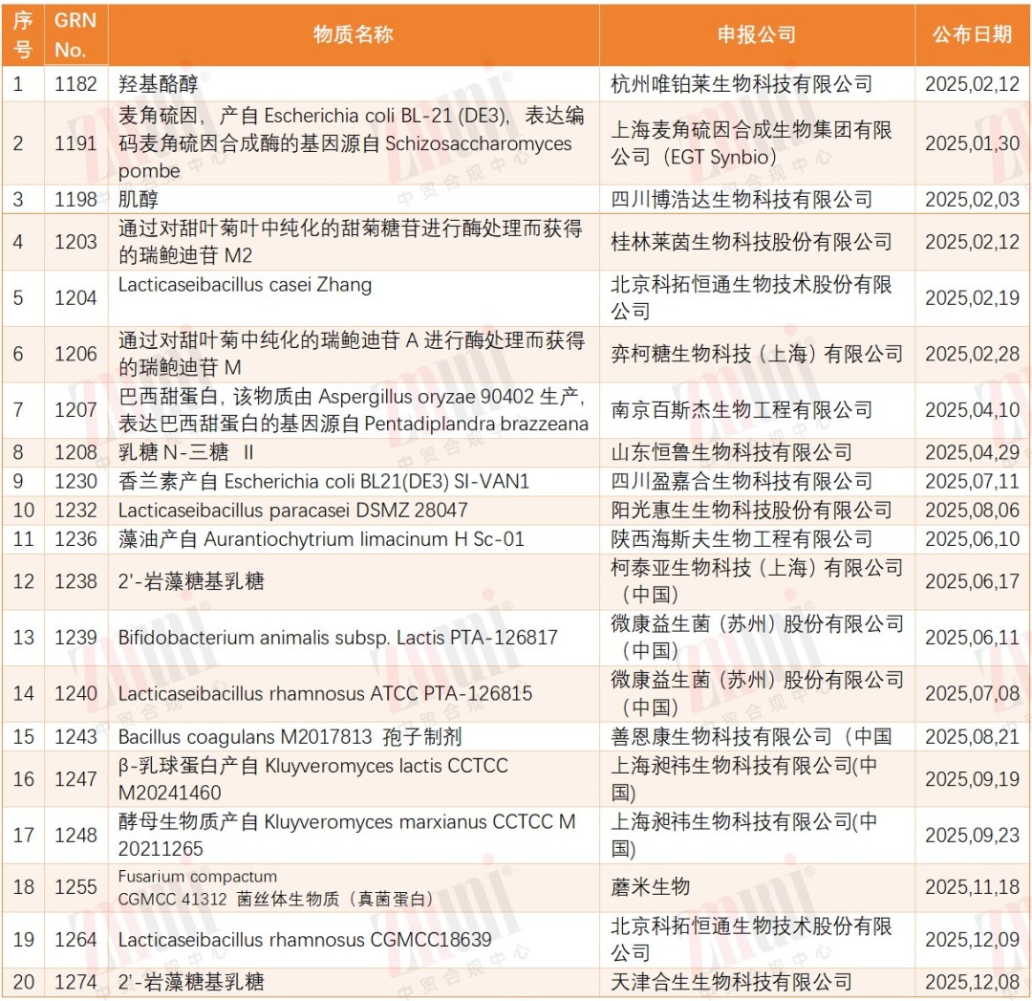Click the date 2025,02,03
Viewport: 1032px width, 1001px height.
(x=972, y=199)
